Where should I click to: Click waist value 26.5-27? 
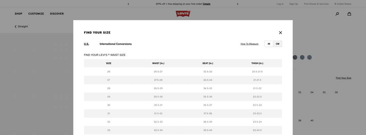click(x=158, y=72)
